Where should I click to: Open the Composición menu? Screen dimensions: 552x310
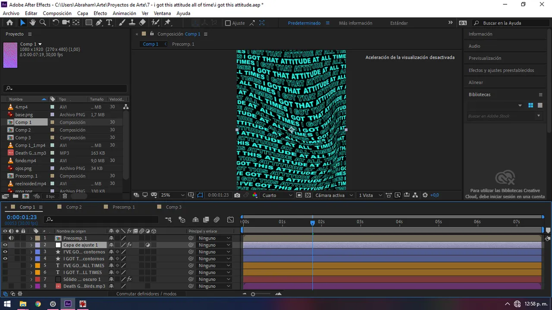click(x=57, y=13)
